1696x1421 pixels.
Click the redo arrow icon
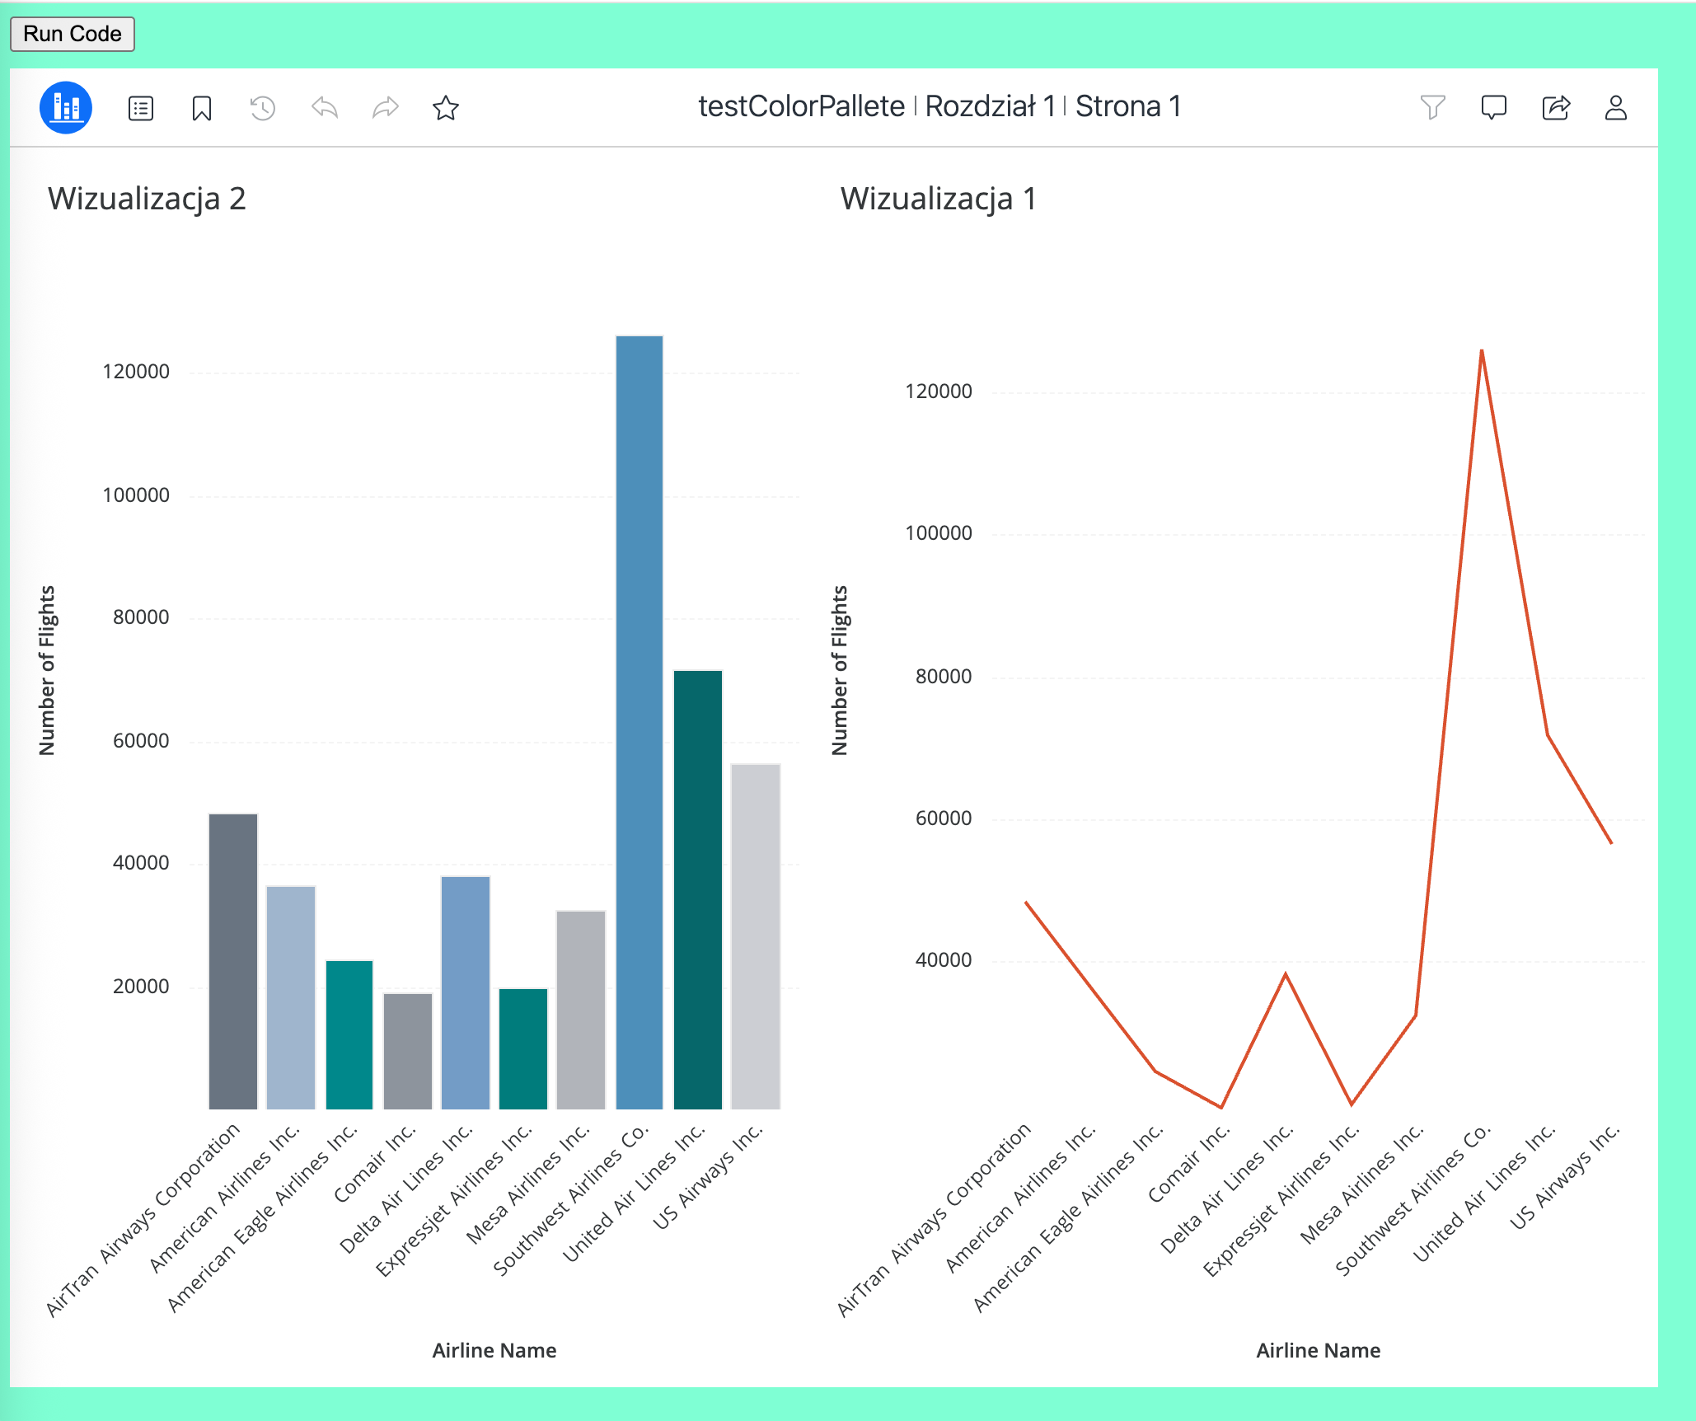click(x=385, y=107)
